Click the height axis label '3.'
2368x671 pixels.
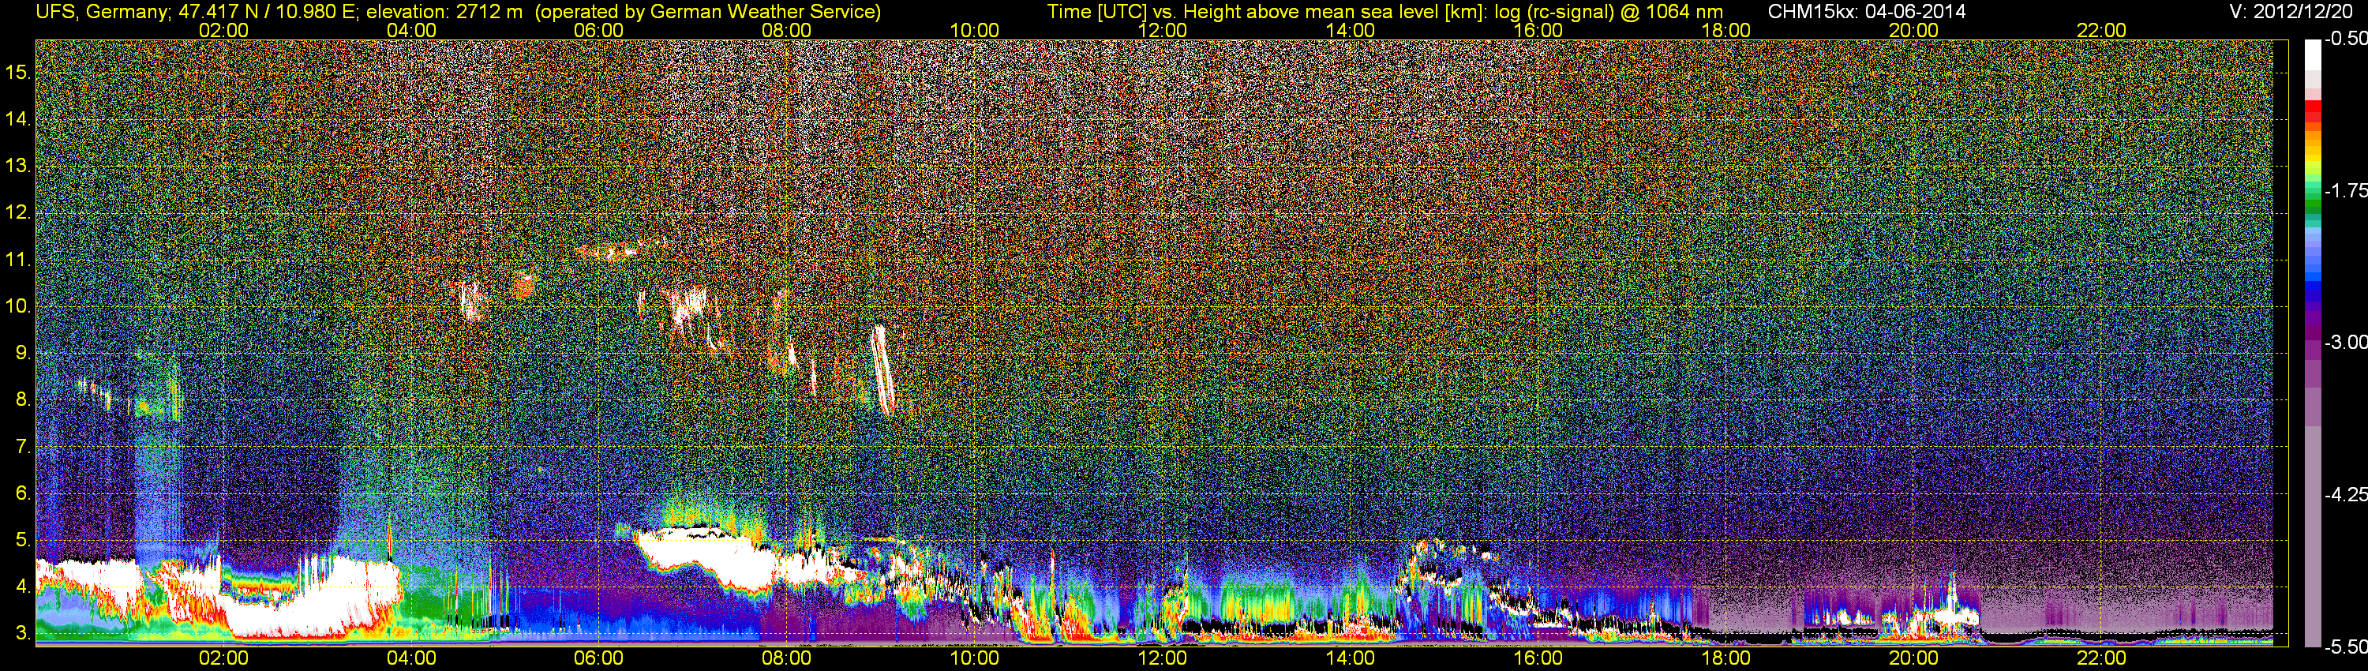point(23,633)
